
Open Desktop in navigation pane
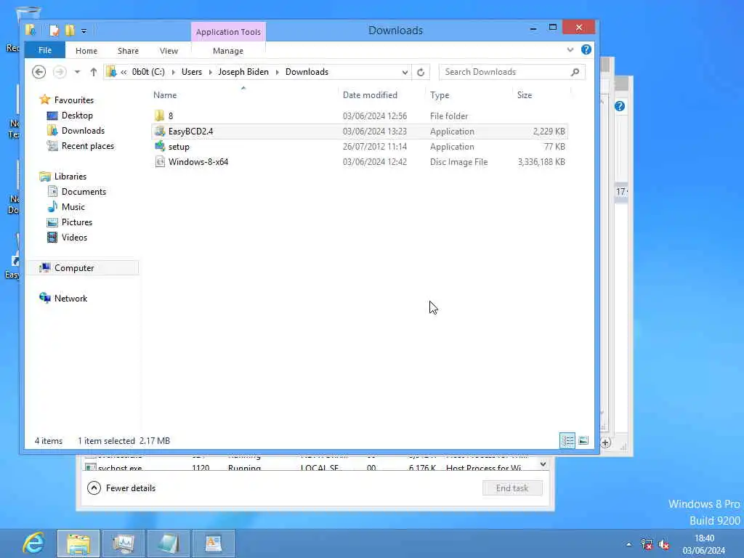[x=77, y=116]
